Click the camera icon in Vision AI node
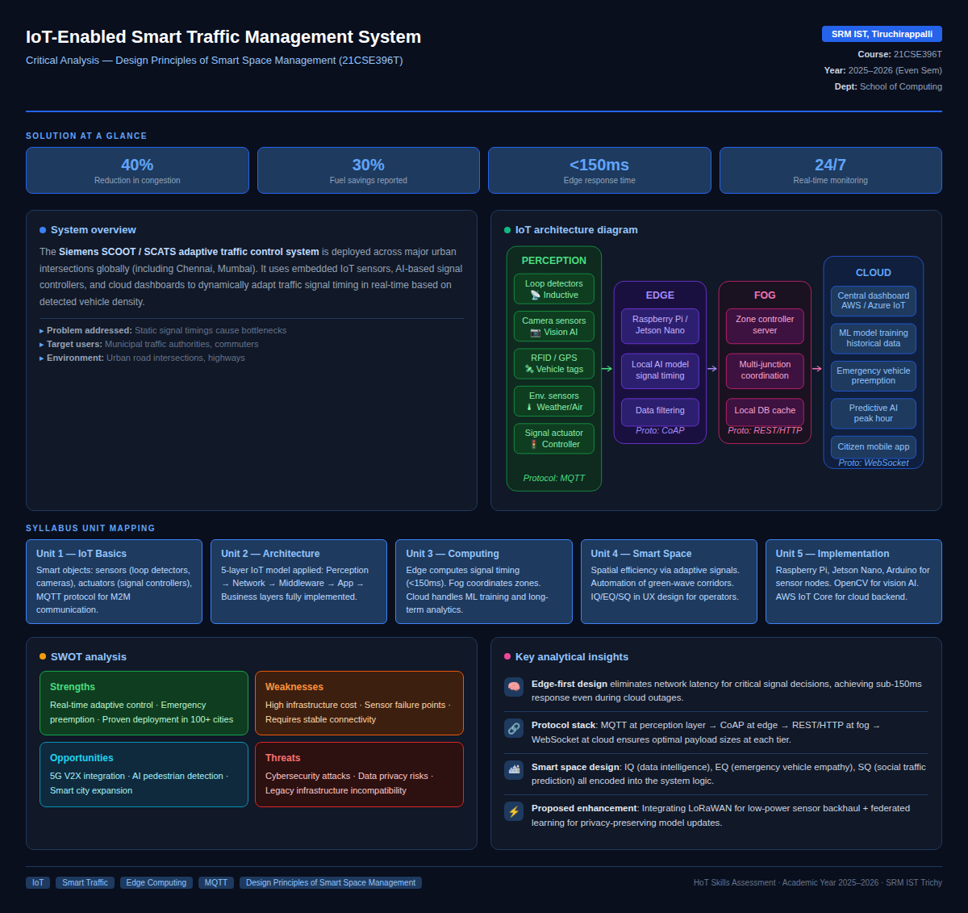The height and width of the screenshot is (913, 968). coord(536,332)
